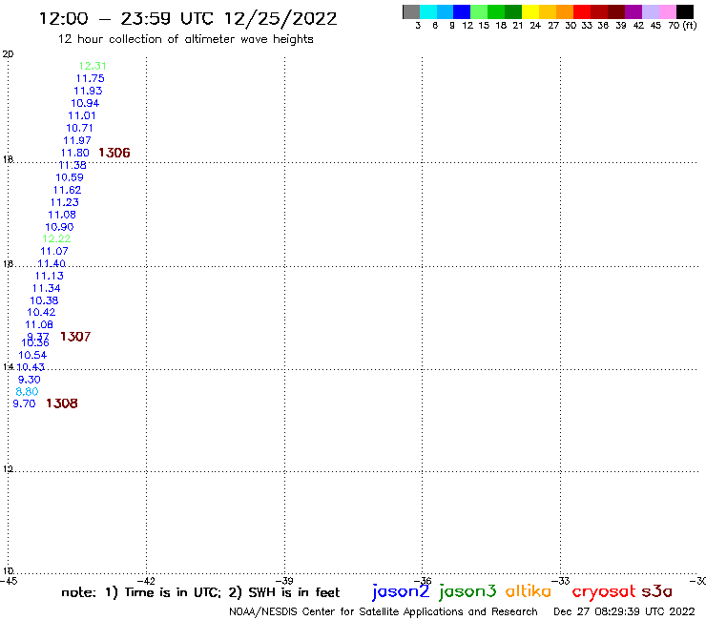Image resolution: width=706 pixels, height=620 pixels.
Task: Click the wave height value 11.01
Action: click(82, 115)
